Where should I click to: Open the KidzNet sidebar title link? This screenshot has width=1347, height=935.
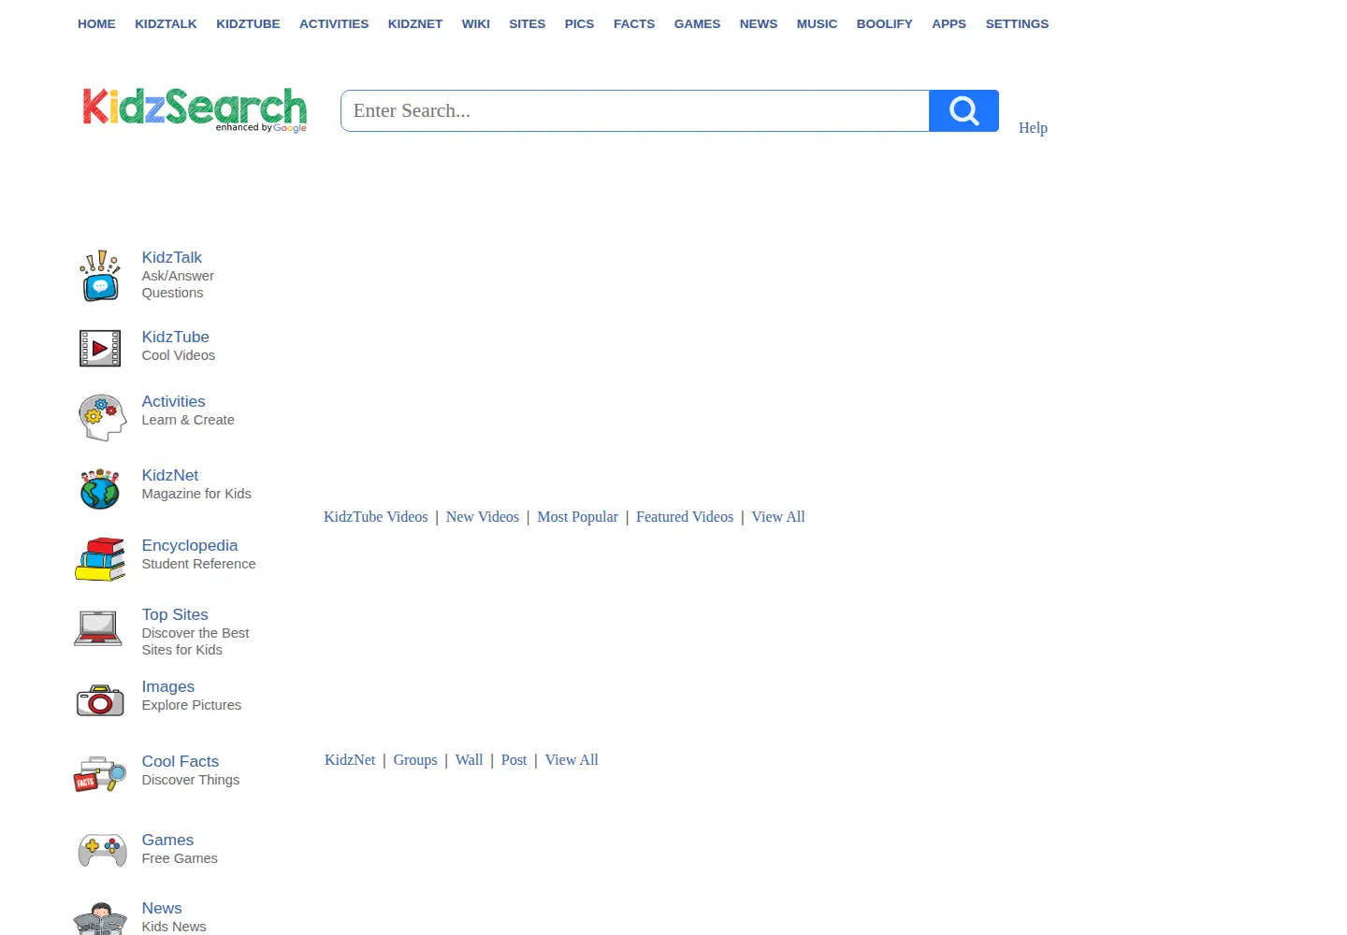[169, 475]
